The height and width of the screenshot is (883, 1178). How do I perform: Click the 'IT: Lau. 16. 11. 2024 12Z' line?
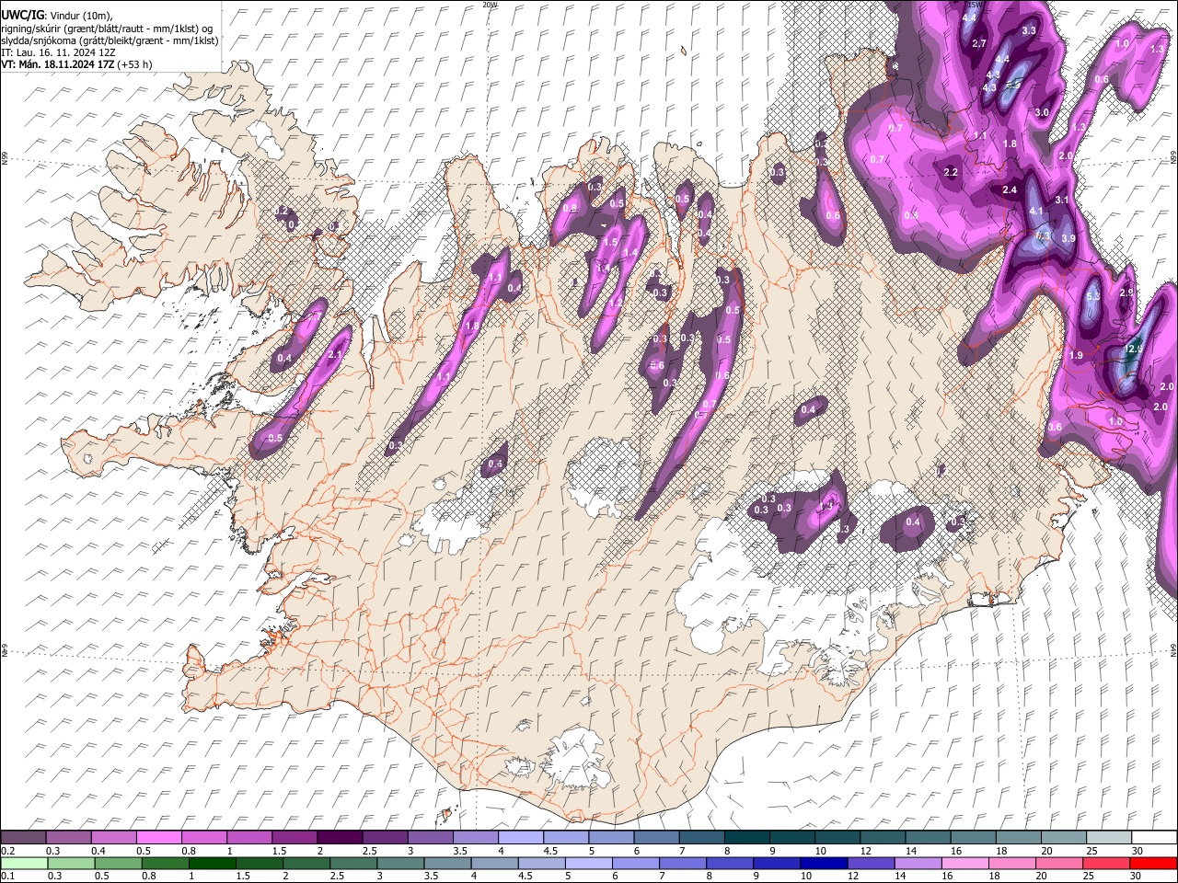tap(56, 52)
